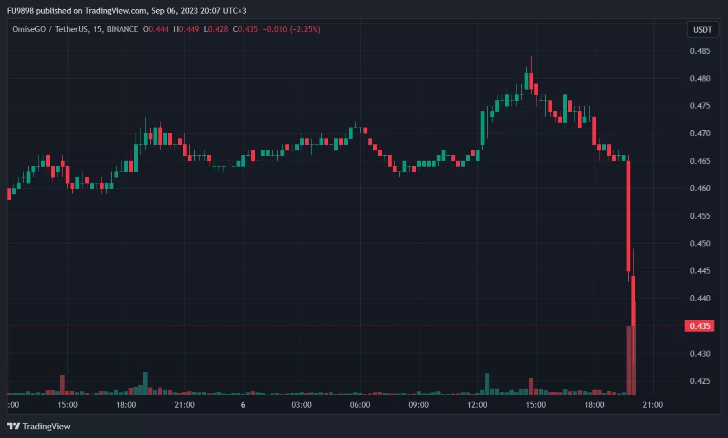Select the BINANCE exchange label
Image resolution: width=728 pixels, height=438 pixels.
click(x=122, y=29)
